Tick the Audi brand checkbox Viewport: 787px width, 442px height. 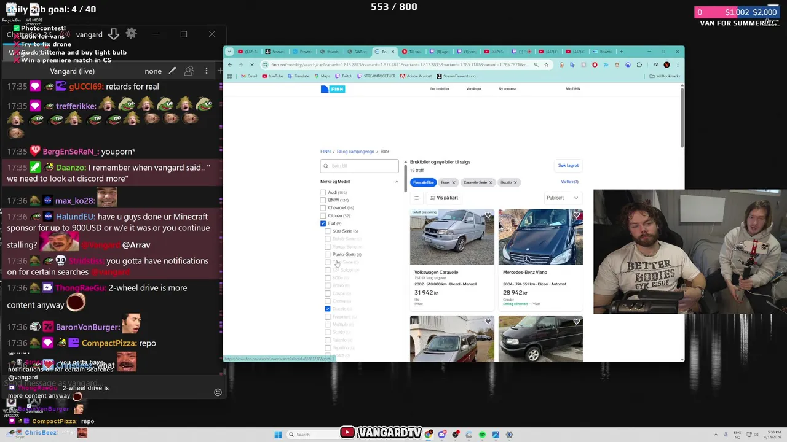point(323,192)
